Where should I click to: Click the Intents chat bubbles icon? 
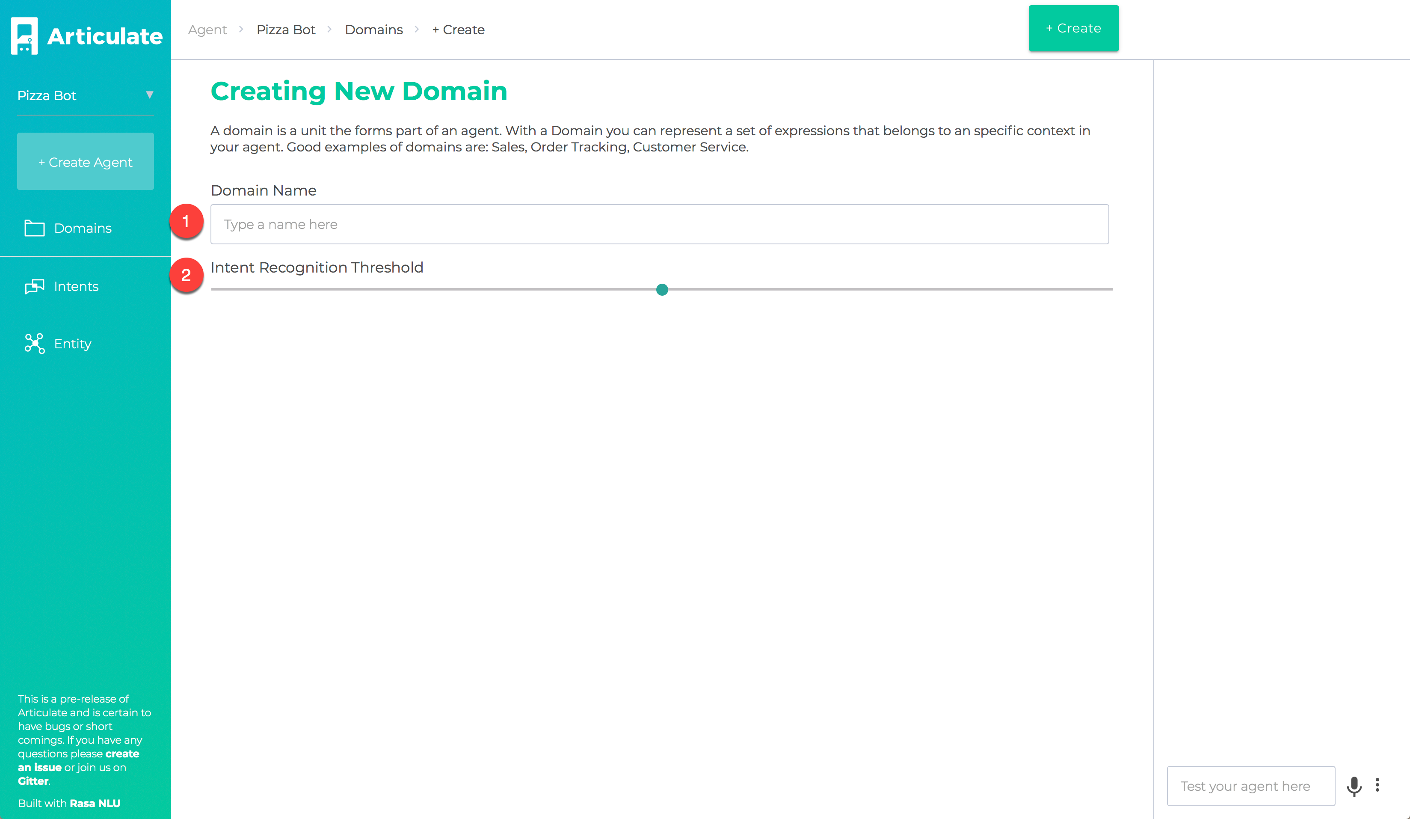click(x=34, y=286)
